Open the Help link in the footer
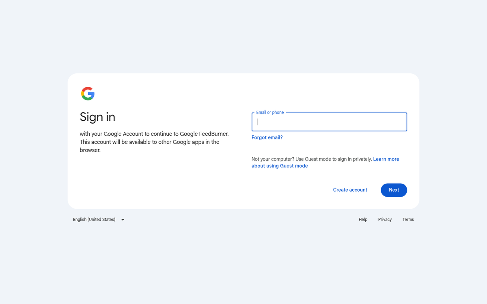Viewport: 487px width, 304px height. click(x=363, y=220)
